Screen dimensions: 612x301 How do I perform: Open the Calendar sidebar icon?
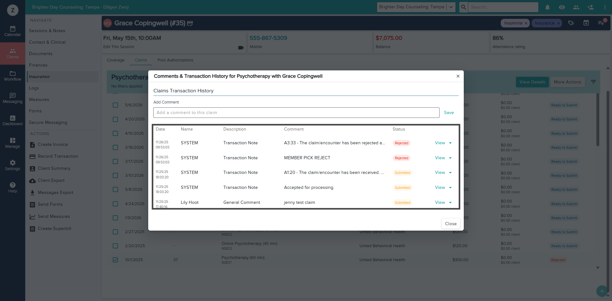pos(12,31)
